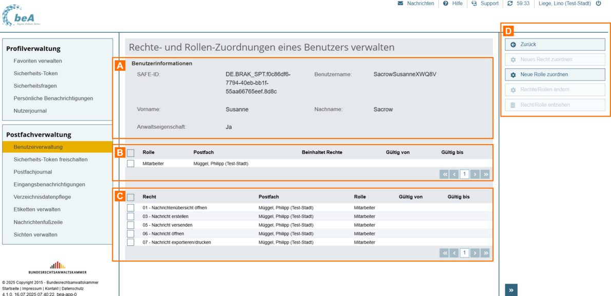Toggle select-all checkbox in Recht table header
Viewport: 611px width, 296px height.
(x=130, y=197)
